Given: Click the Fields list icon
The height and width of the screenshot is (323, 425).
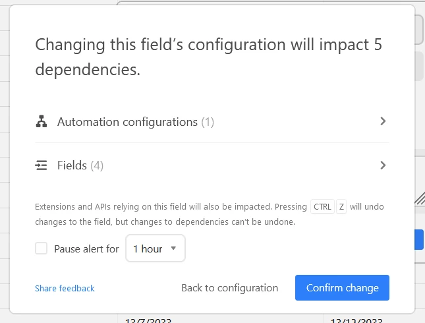Looking at the screenshot, I should pyautogui.click(x=42, y=165).
